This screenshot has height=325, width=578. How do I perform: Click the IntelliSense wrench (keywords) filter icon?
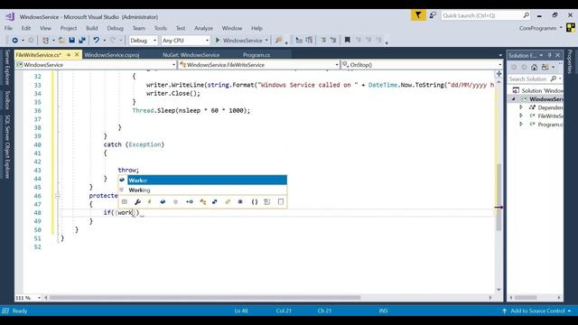(137, 201)
